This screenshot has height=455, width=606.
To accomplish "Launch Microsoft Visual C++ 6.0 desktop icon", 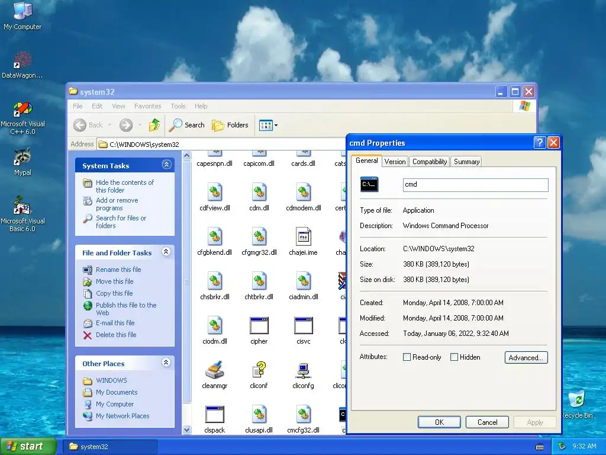I will (22, 118).
